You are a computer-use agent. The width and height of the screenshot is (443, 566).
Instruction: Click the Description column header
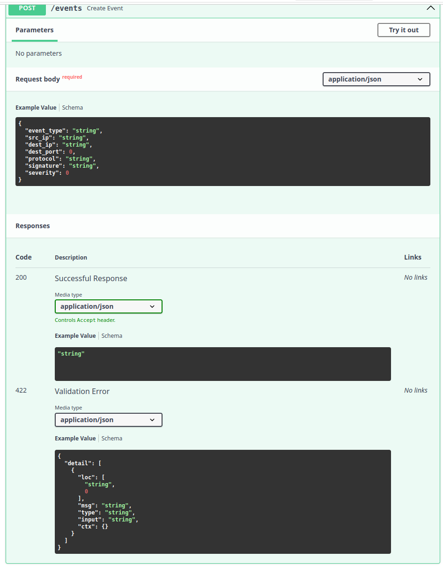coord(71,258)
